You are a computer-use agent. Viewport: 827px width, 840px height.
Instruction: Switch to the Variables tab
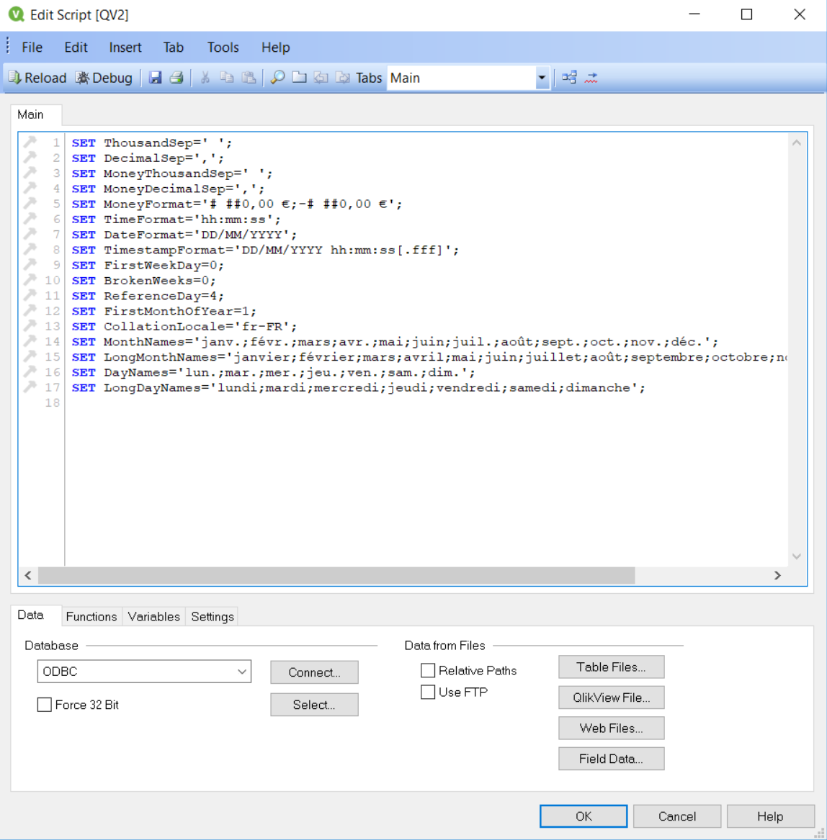[154, 617]
